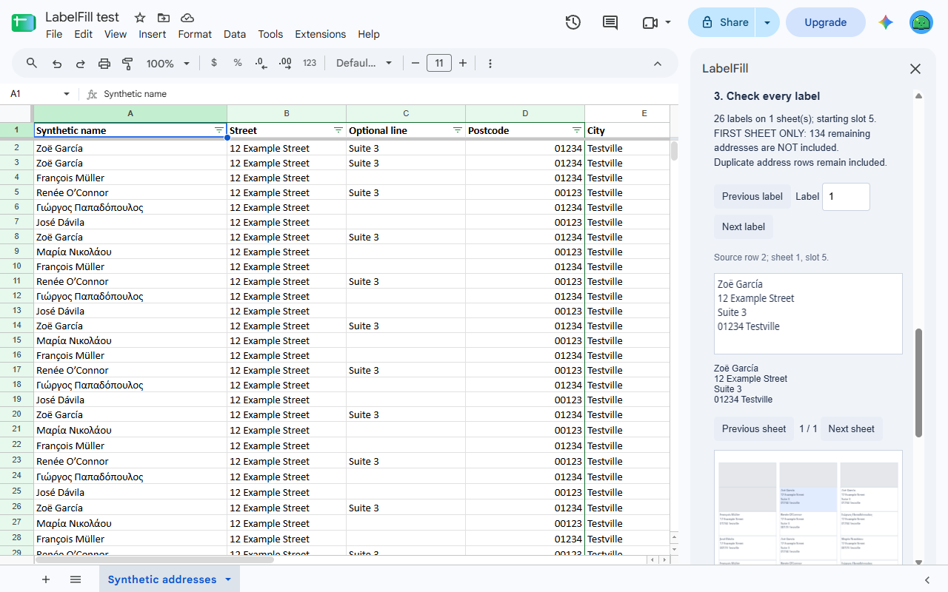Click the Next sheet button
This screenshot has width=948, height=592.
pyautogui.click(x=852, y=428)
